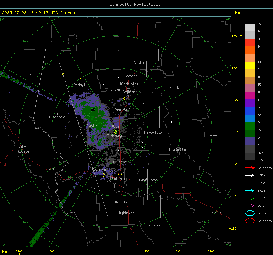This screenshot has width=273, height=255.
Task: Click the Didsbury label
Action: [115, 136]
